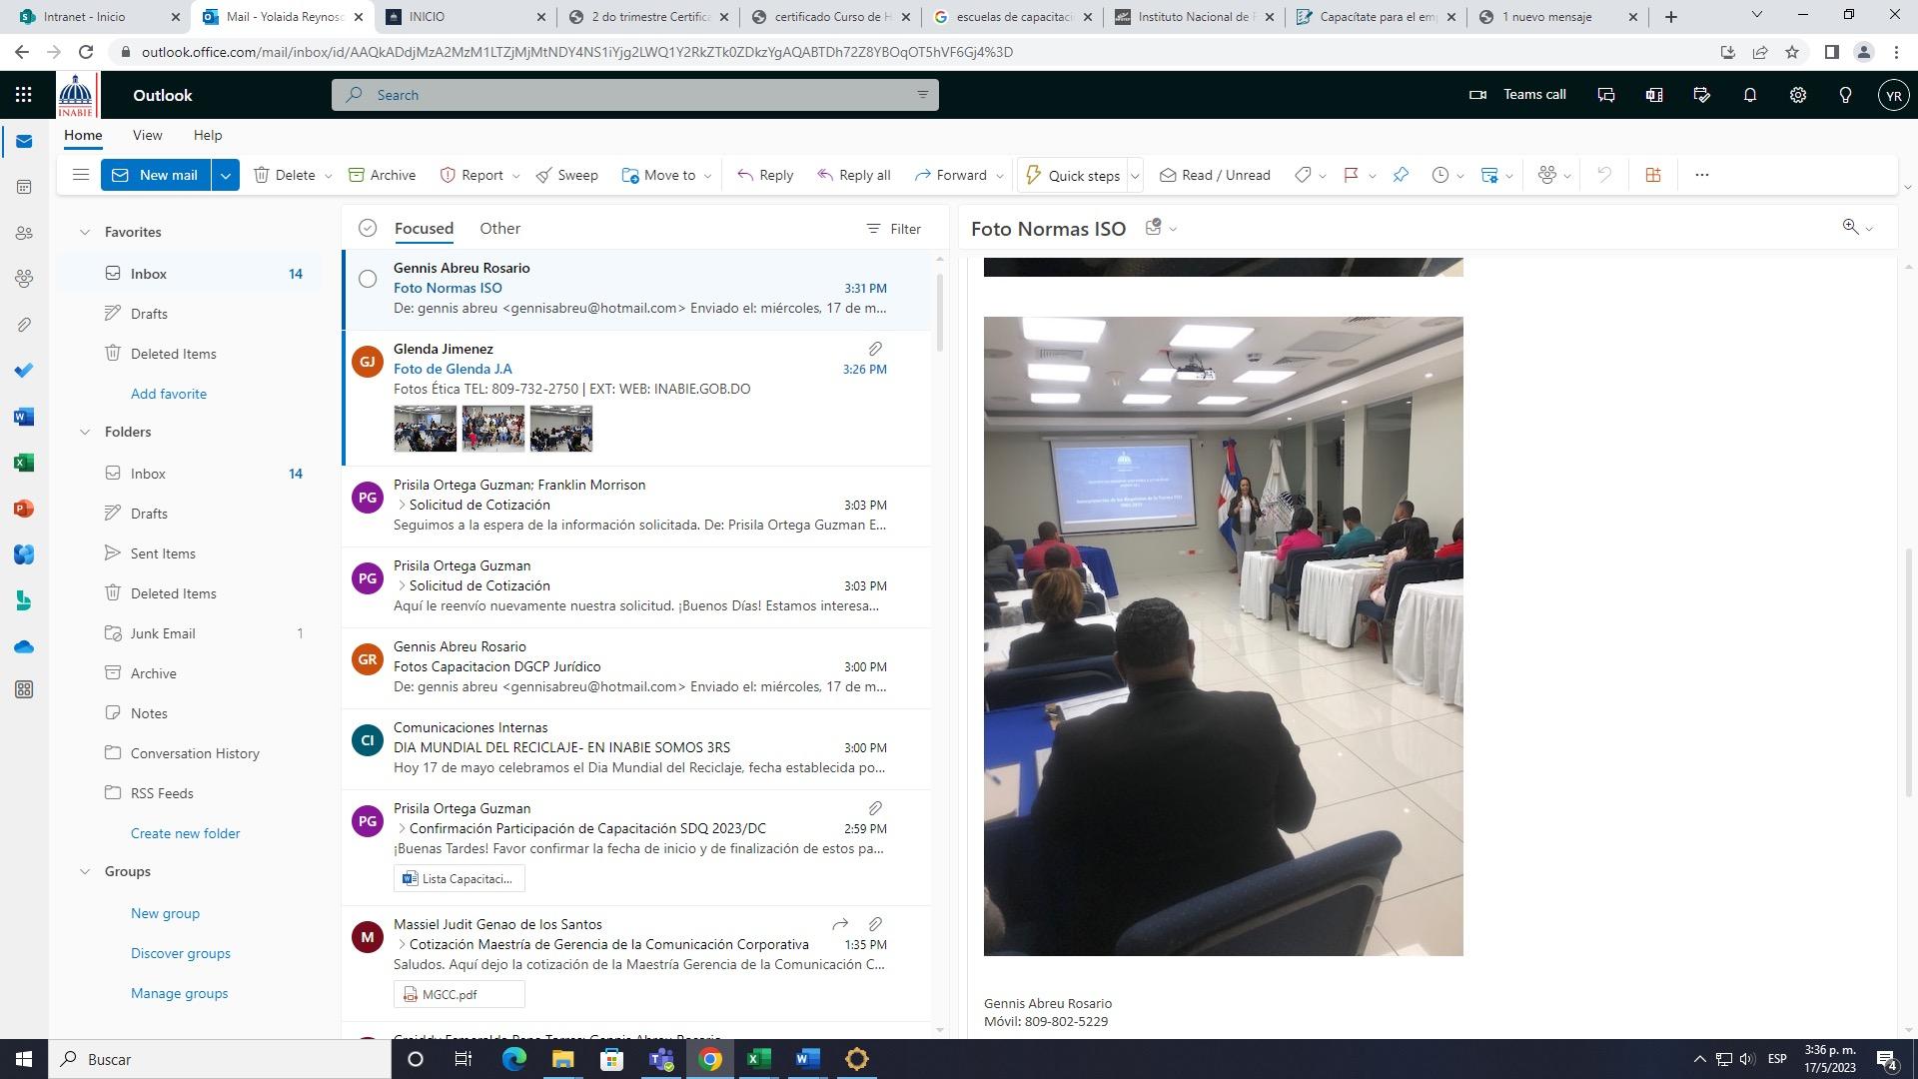This screenshot has width=1918, height=1079.
Task: Click the Sweep toolbar icon
Action: click(x=566, y=175)
